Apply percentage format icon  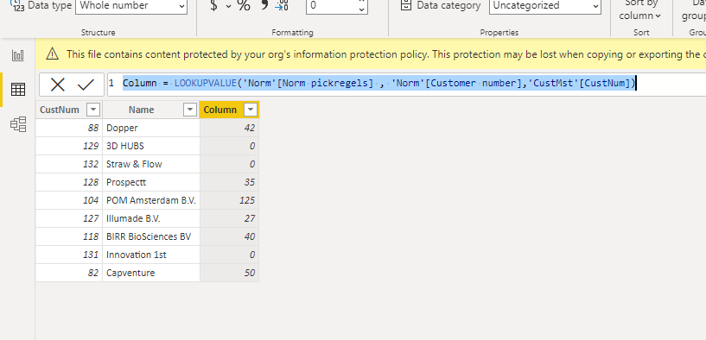tap(244, 6)
